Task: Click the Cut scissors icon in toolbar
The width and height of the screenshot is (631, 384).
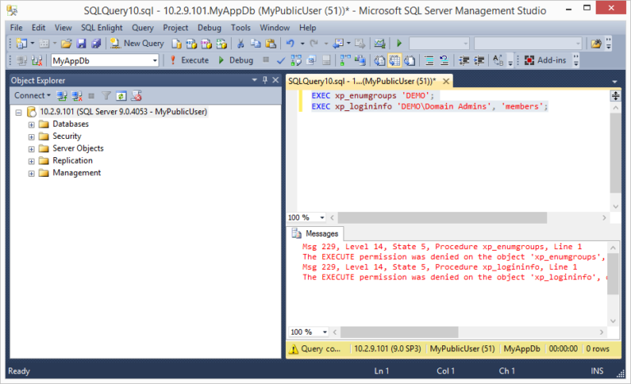Action: (x=241, y=43)
